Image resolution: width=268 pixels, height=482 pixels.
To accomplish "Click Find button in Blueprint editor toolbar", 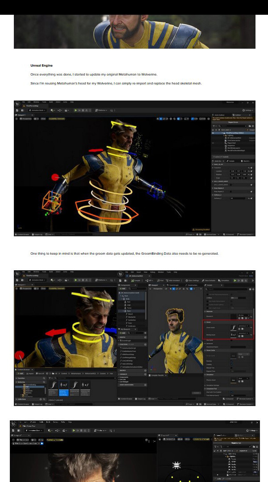I will point(160,281).
